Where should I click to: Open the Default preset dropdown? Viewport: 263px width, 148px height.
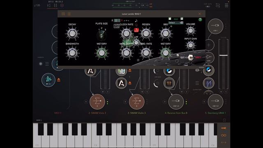tap(176, 23)
